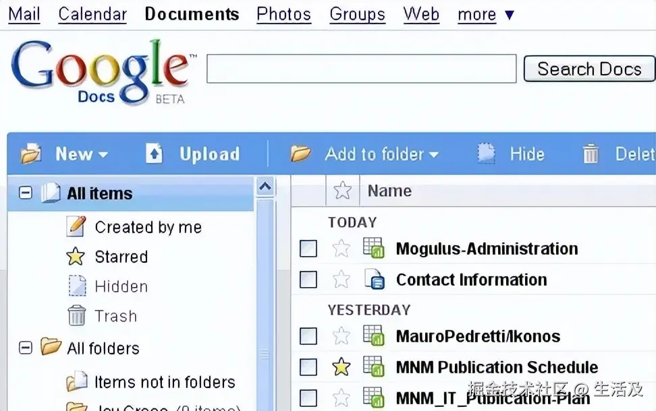Click the sidebar scroll up arrow
This screenshot has width=656, height=411.
tap(265, 187)
